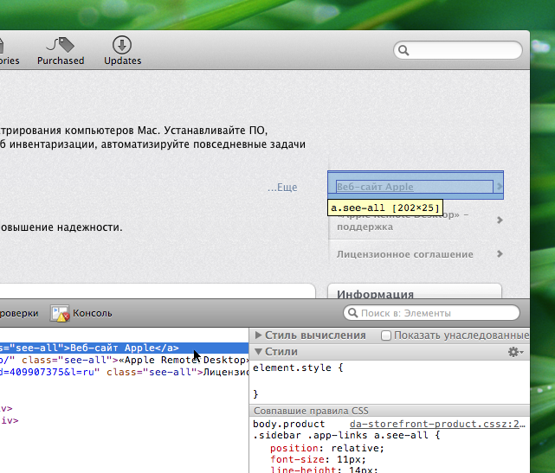Click the arrow next to «Веб-сайт Apple»
The height and width of the screenshot is (473, 555).
500,186
